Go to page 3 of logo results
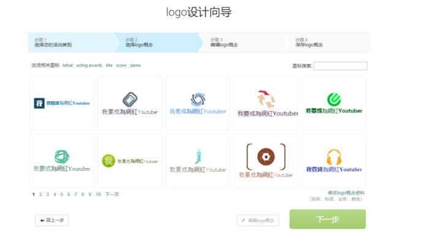Image resolution: width=446 pixels, height=249 pixels. pyautogui.click(x=48, y=194)
